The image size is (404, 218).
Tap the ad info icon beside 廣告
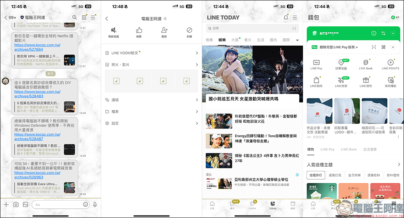coord(297,175)
